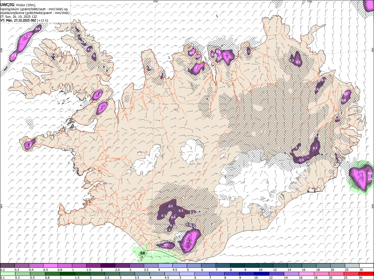Viewport: 374px width, 280px height.
Task: Select the deep blue lower swatch between 10 and 12
Action: (262, 274)
